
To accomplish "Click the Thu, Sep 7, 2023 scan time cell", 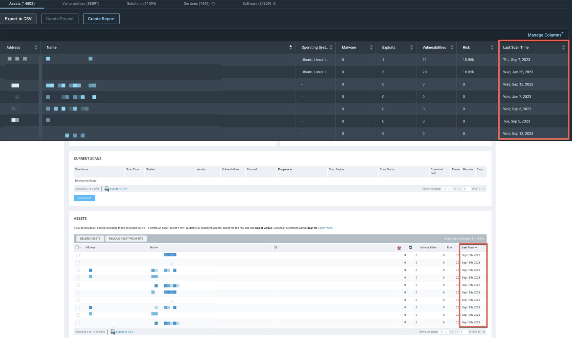I will 517,60.
